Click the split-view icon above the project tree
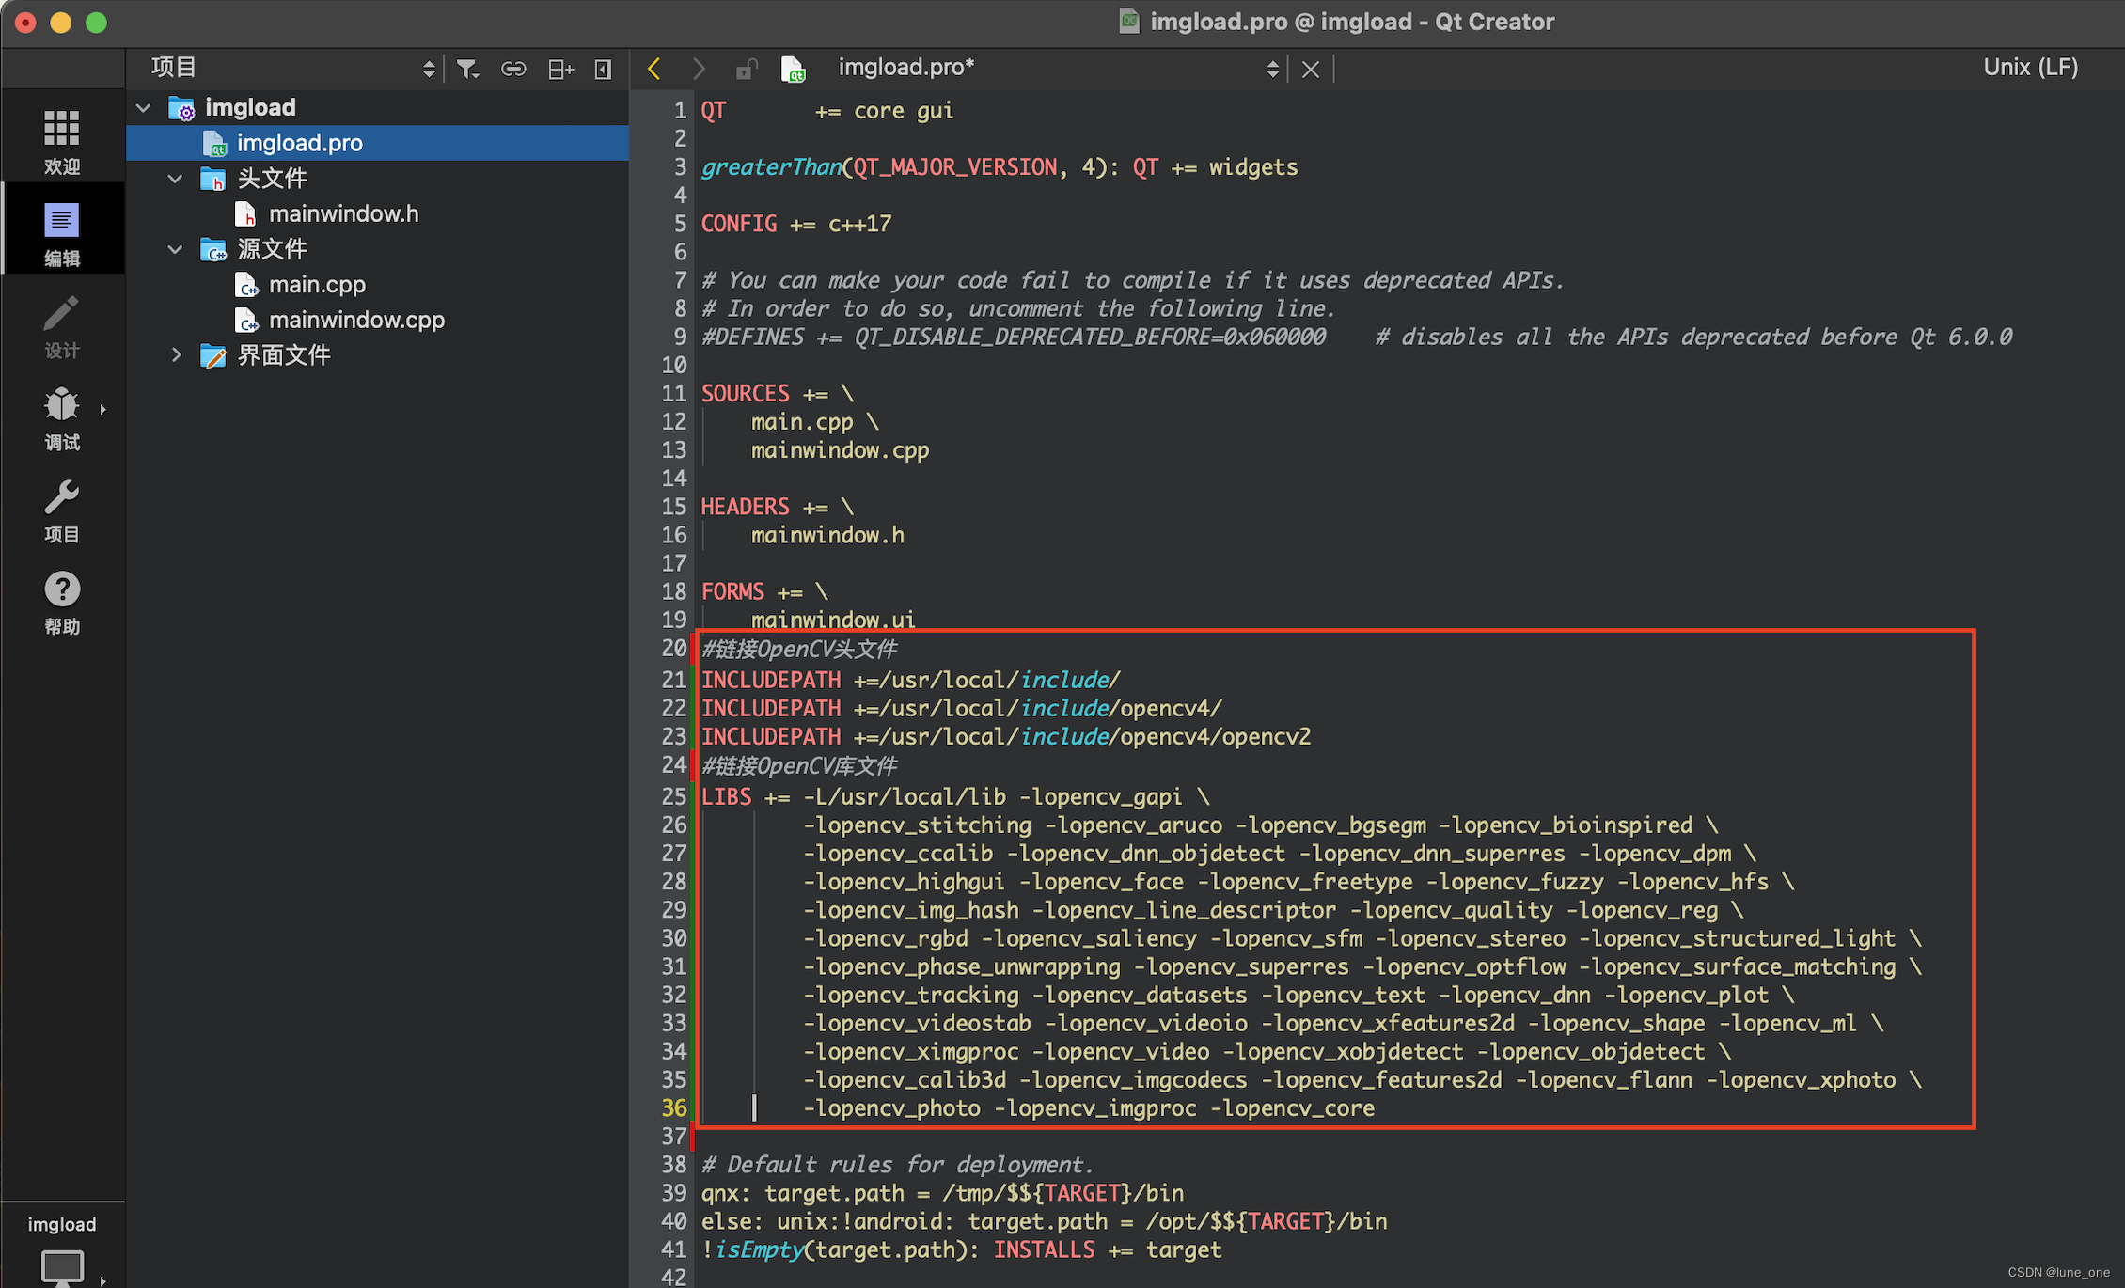Image resolution: width=2125 pixels, height=1288 pixels. tap(559, 68)
